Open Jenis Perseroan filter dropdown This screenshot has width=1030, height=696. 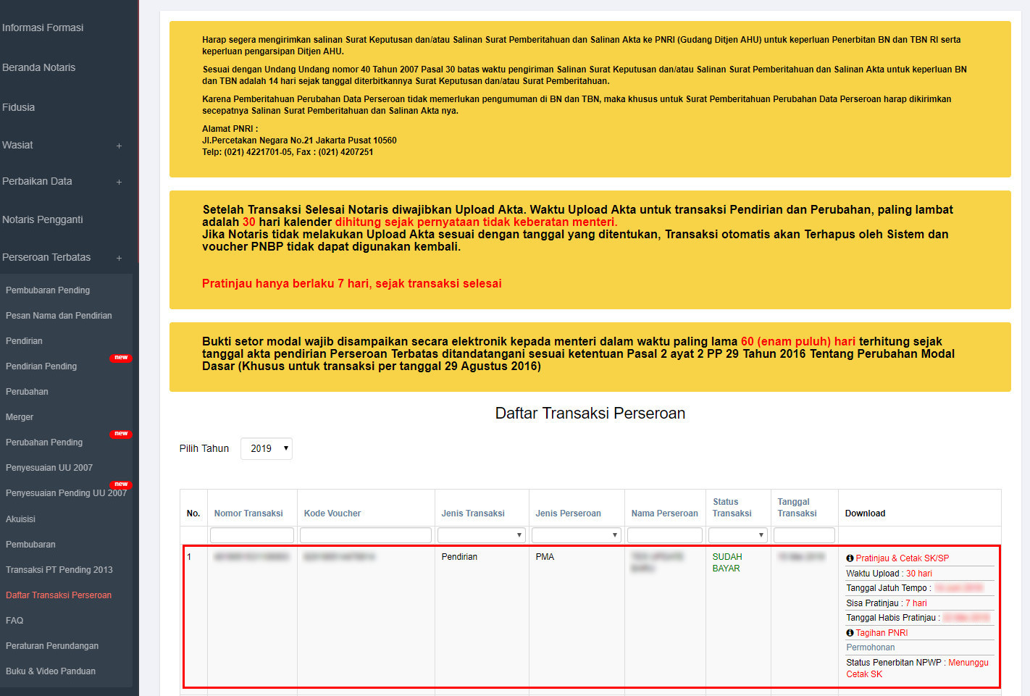tap(577, 535)
